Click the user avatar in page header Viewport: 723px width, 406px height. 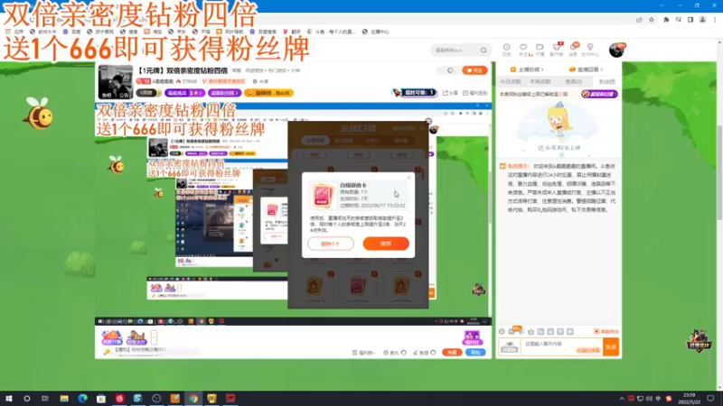(616, 50)
